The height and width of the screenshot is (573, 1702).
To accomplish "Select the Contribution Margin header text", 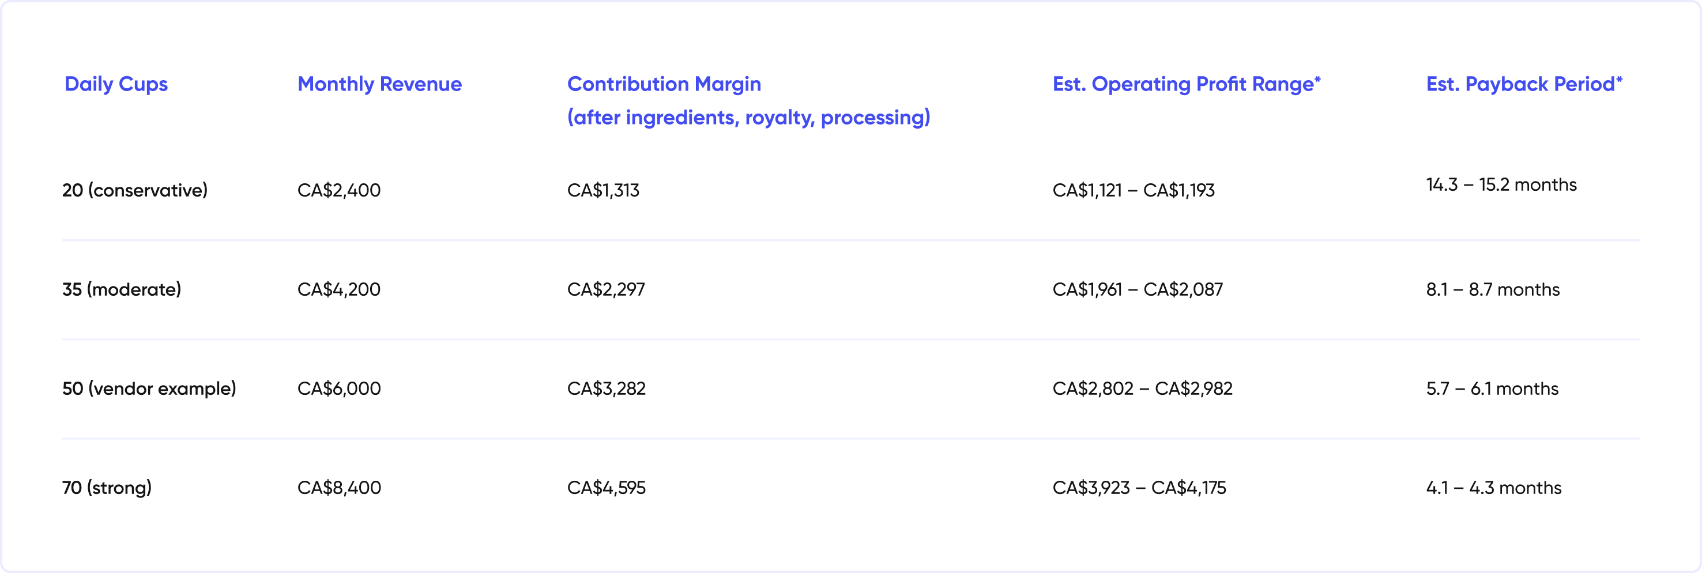I will [x=664, y=84].
